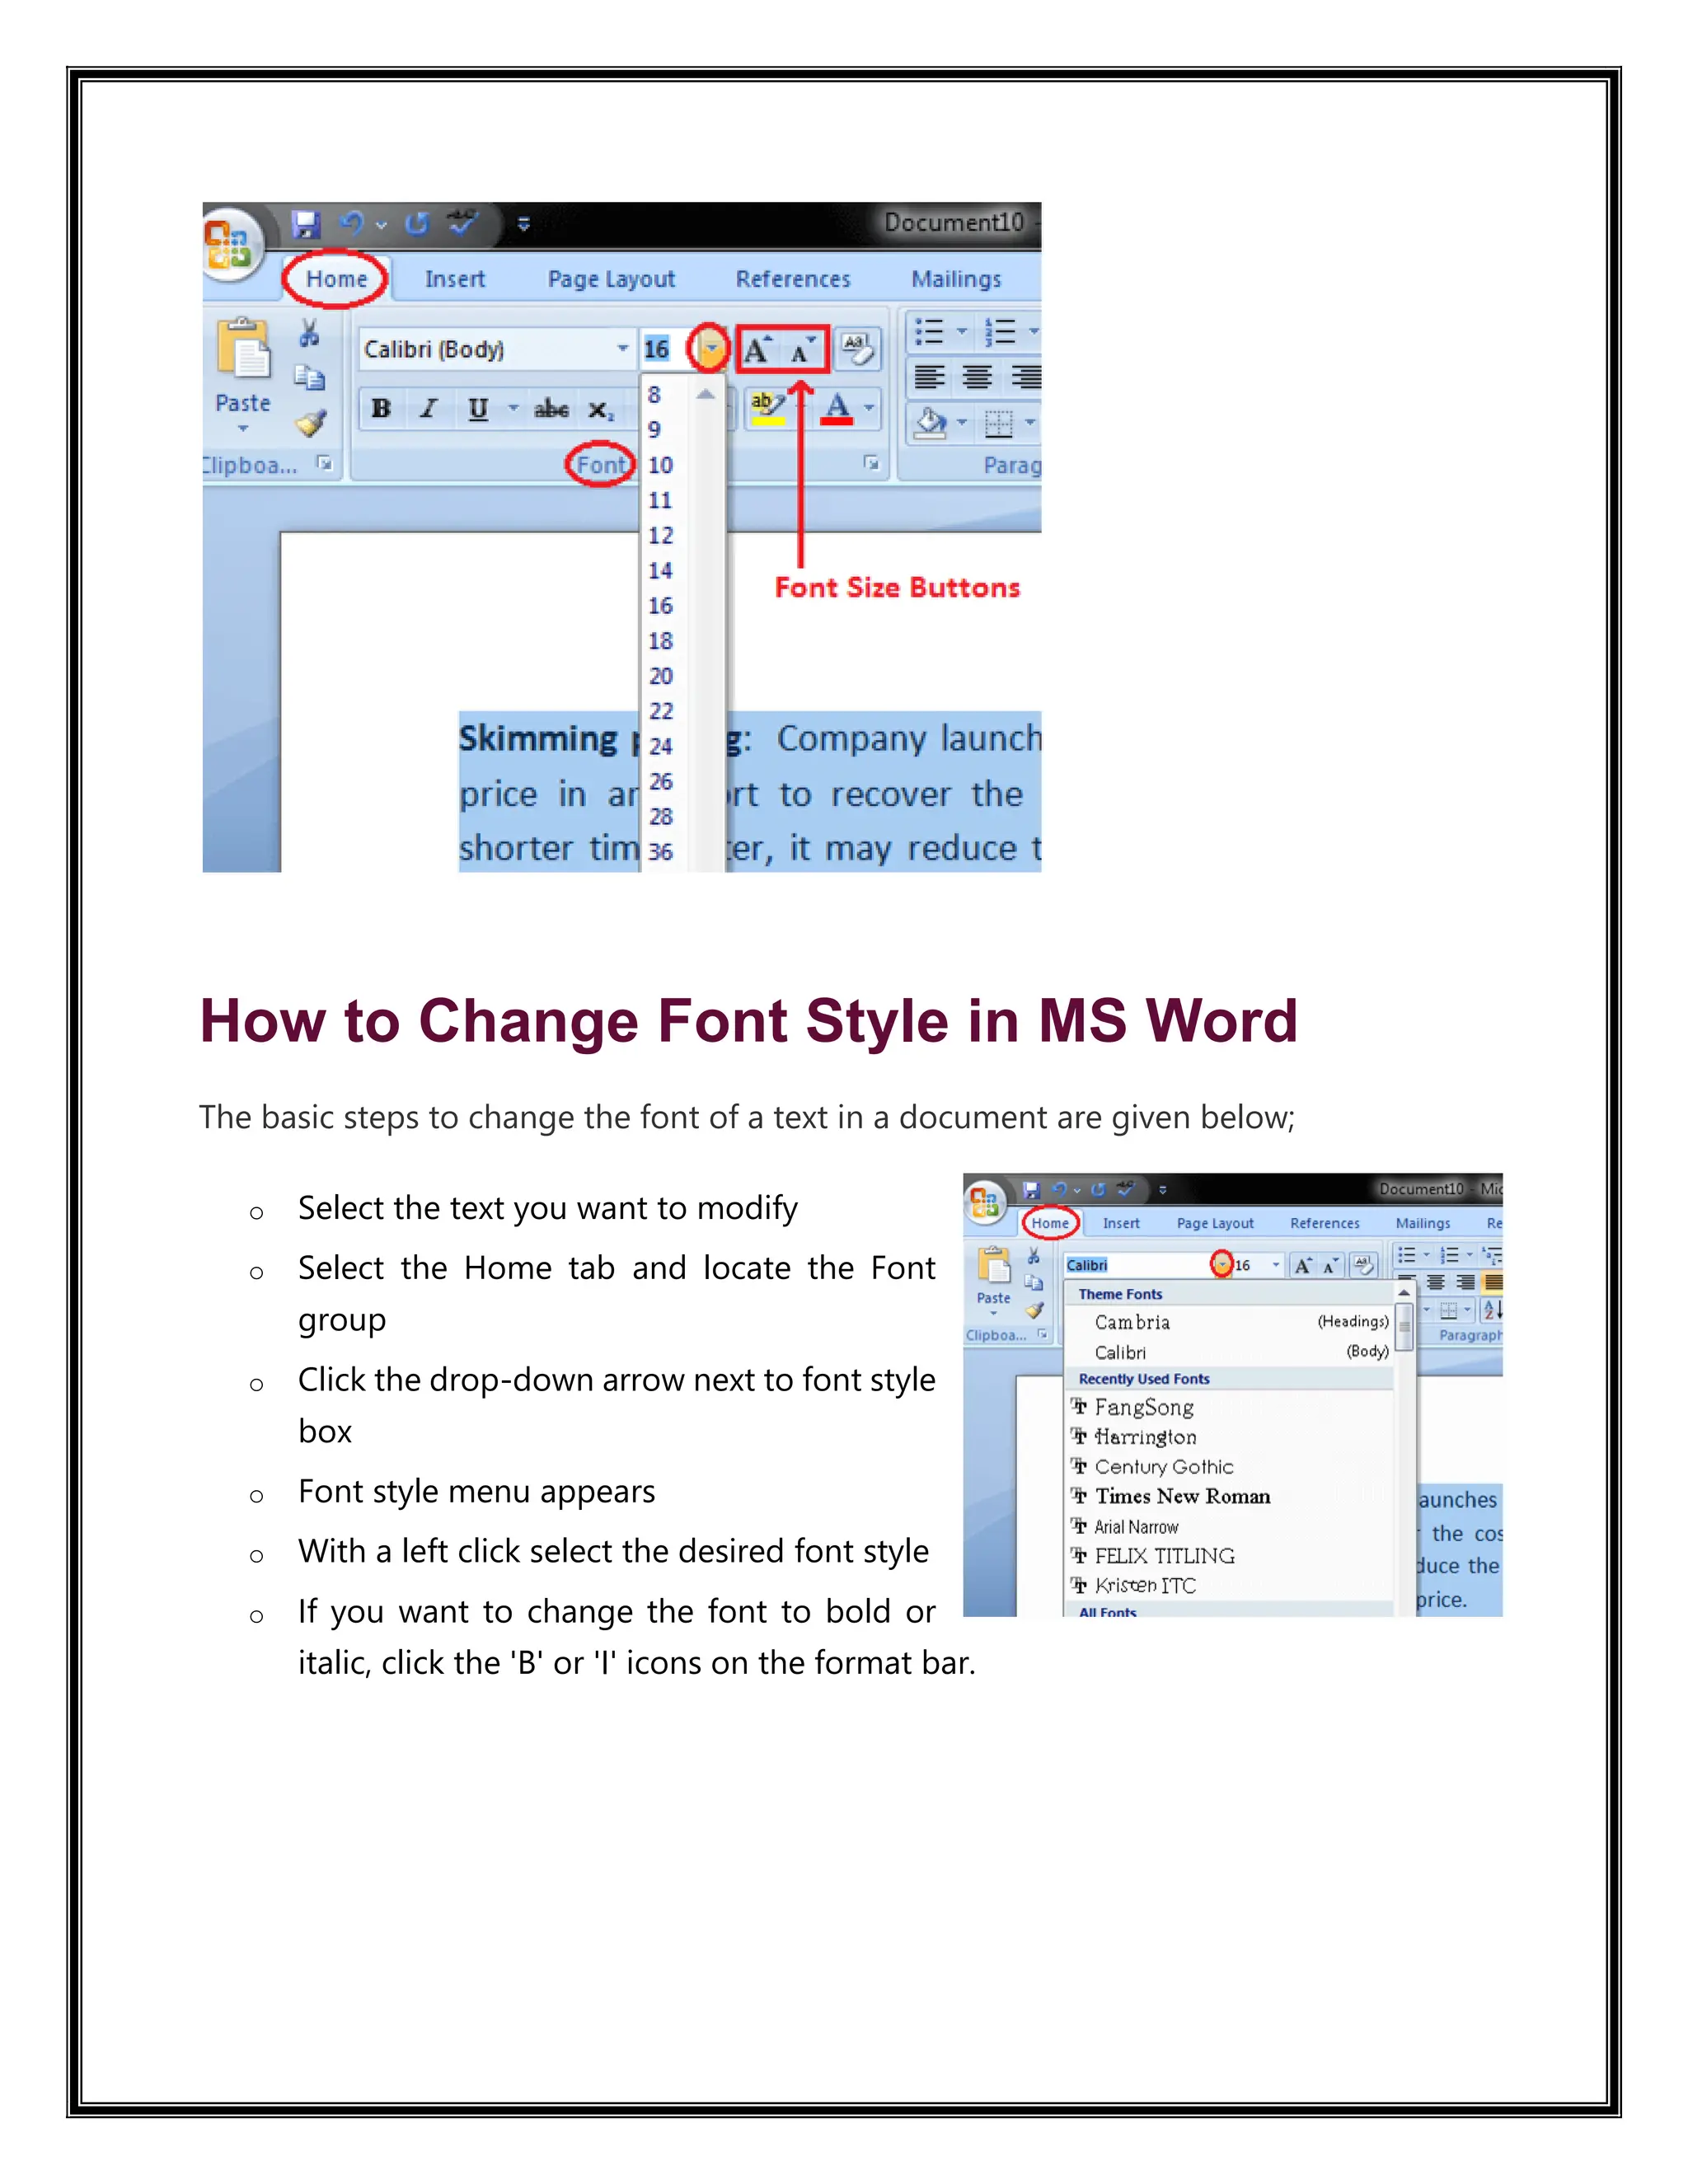Screen dimensions: 1688x2184
Task: Switch to Page Layout tab in the font-size screenshot
Action: (611, 279)
